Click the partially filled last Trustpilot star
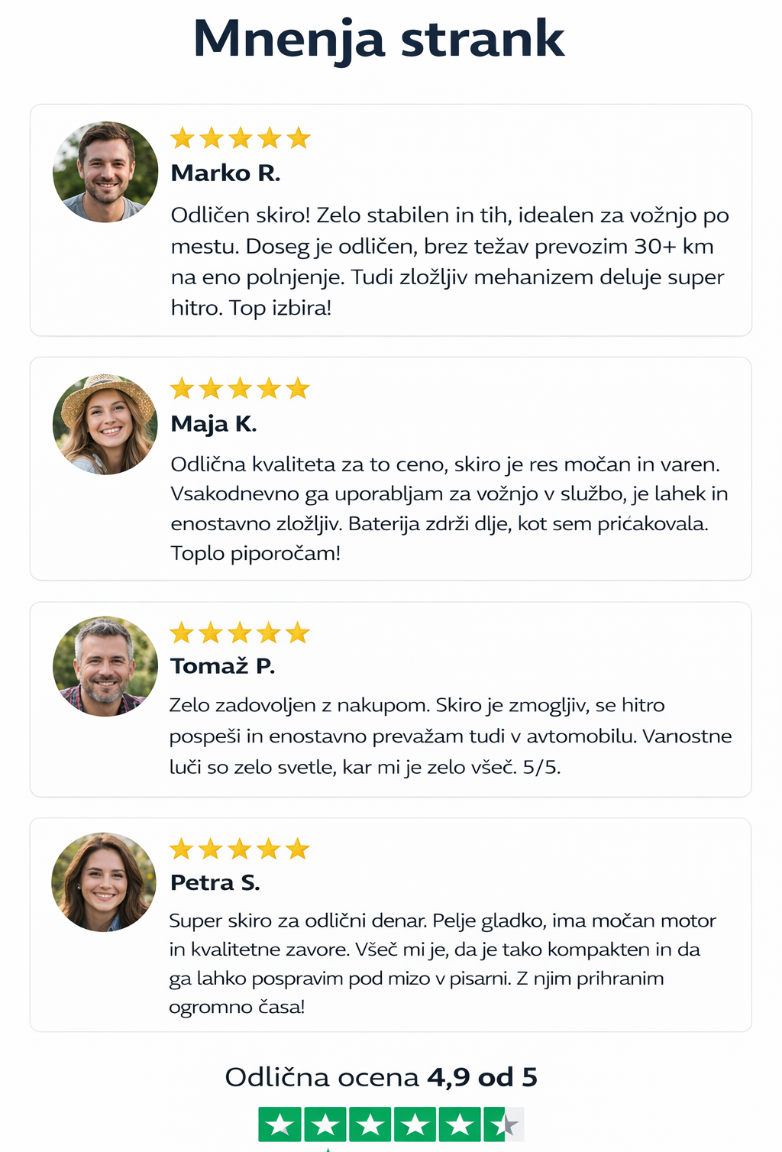Screen dimensions: 782x1152 [x=505, y=1124]
